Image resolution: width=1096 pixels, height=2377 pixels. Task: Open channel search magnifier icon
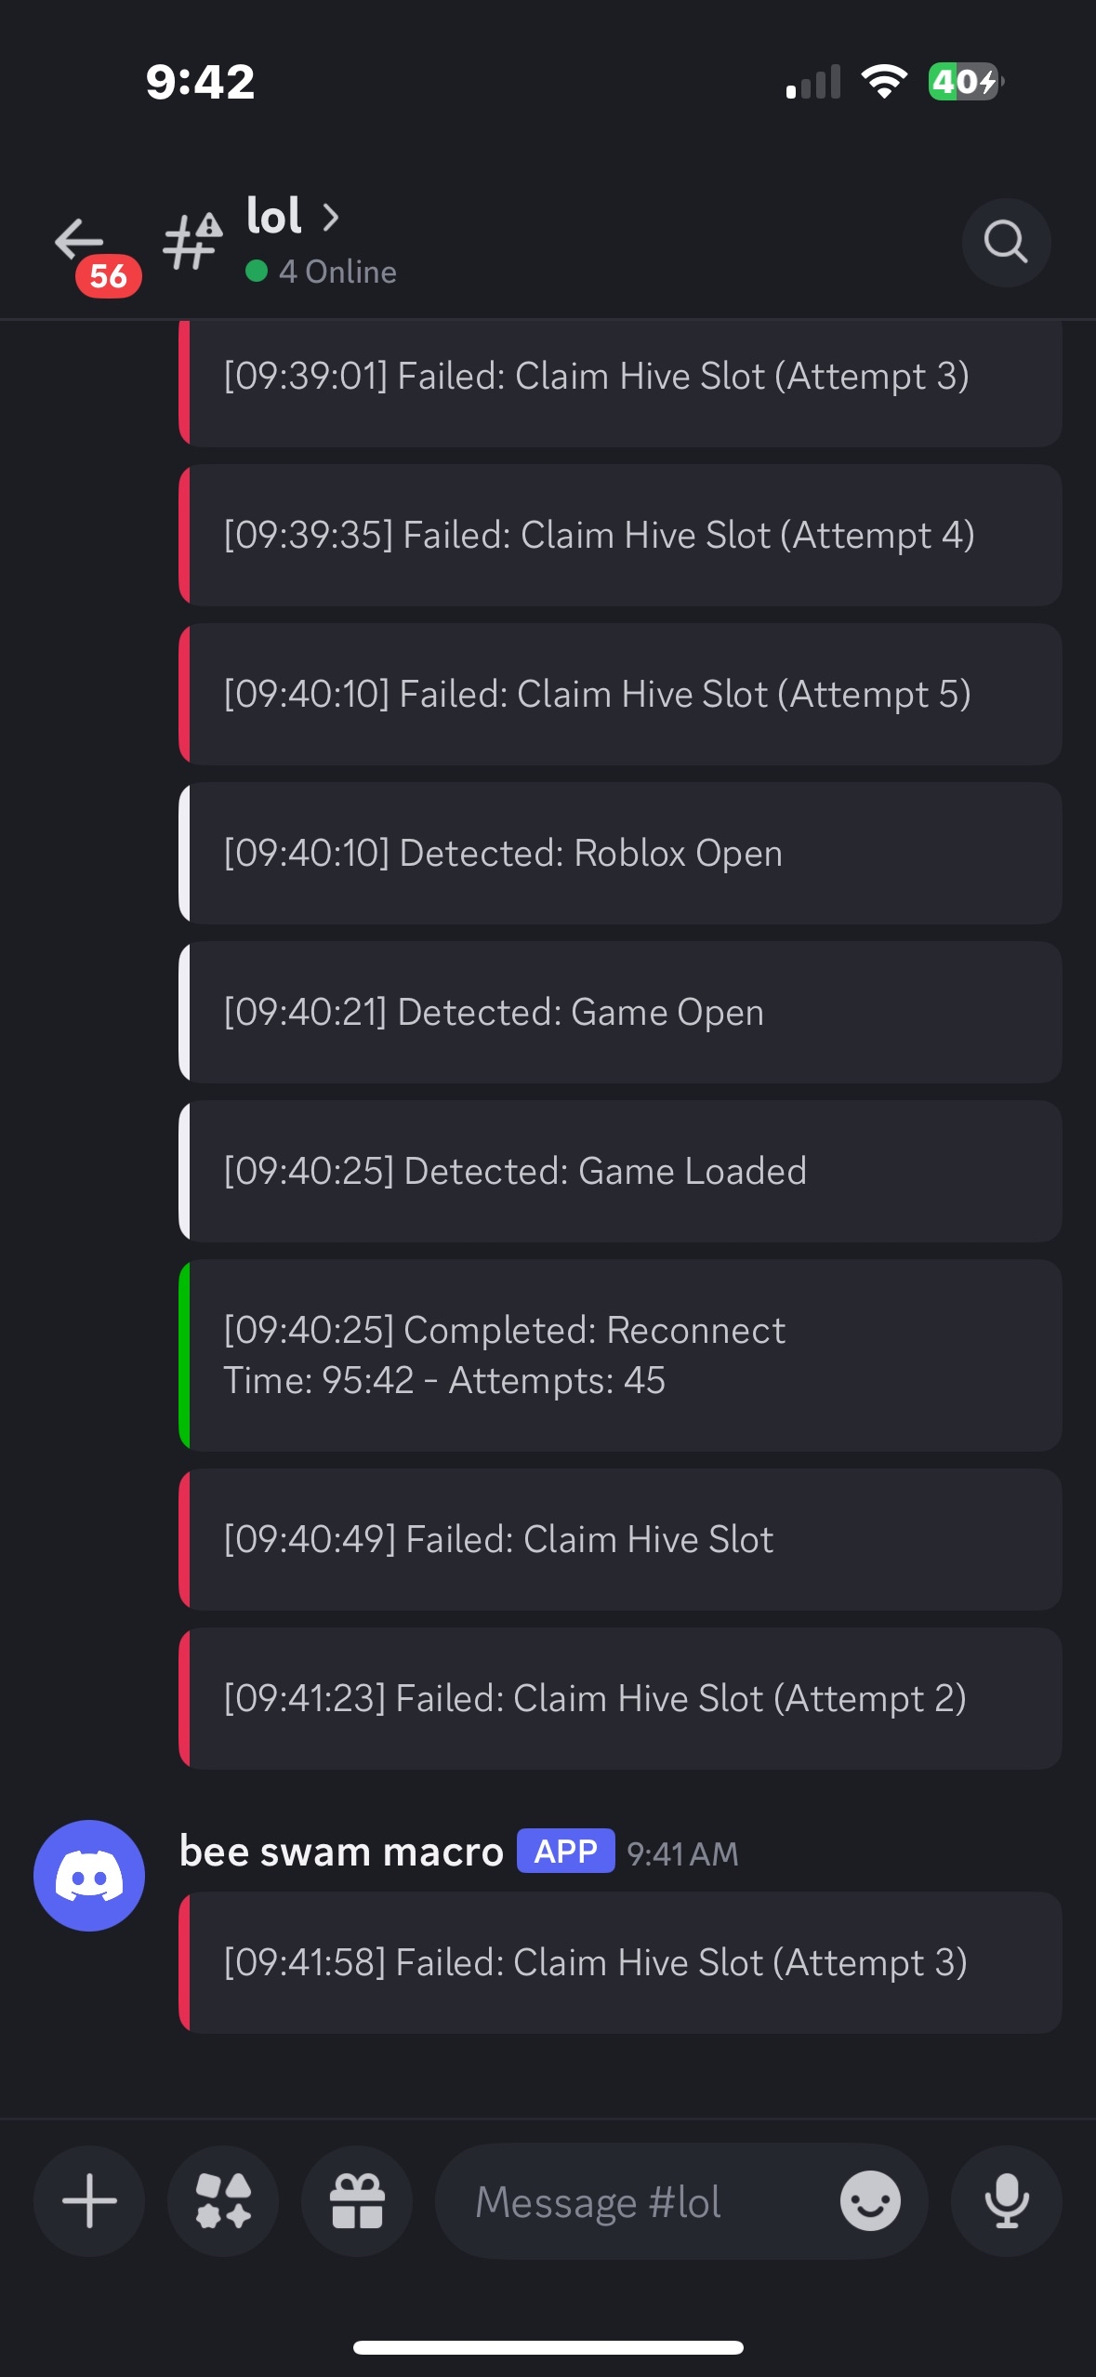pos(1006,243)
